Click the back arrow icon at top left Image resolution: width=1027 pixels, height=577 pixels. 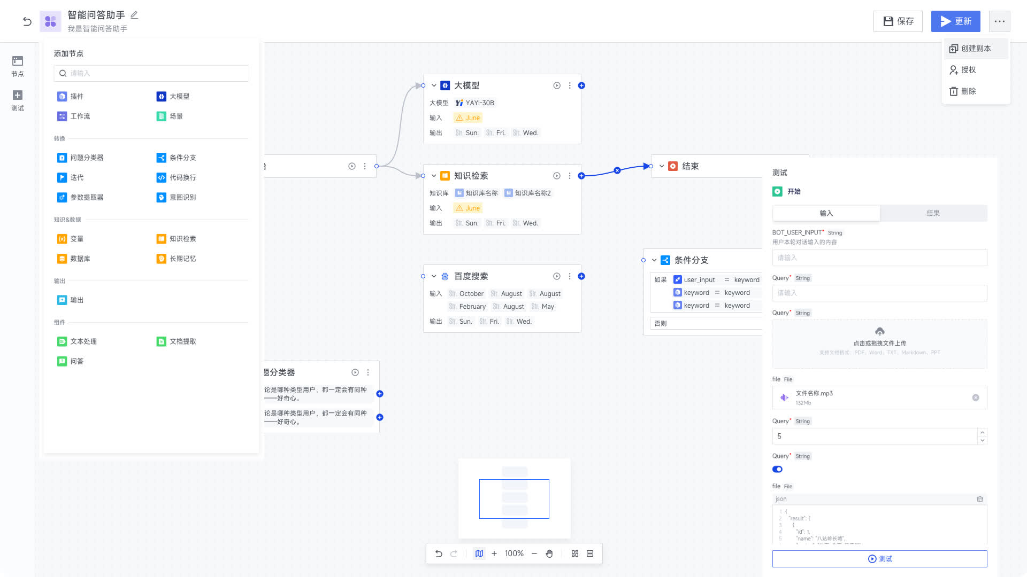(x=27, y=21)
